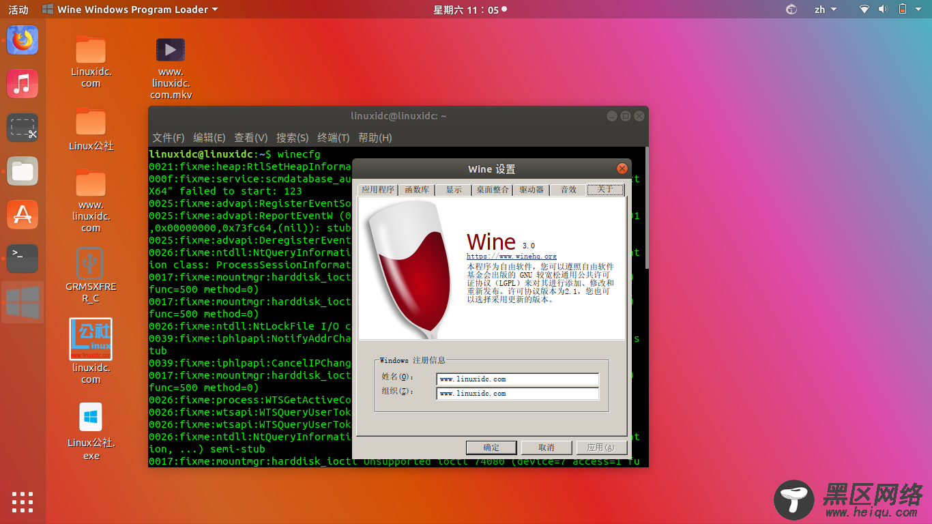The width and height of the screenshot is (932, 524).
Task: Open the volume indicator
Action: [883, 10]
